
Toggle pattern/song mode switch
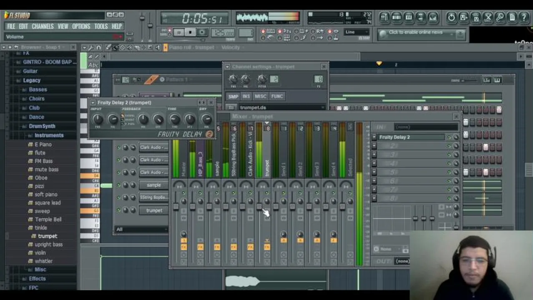point(170,32)
